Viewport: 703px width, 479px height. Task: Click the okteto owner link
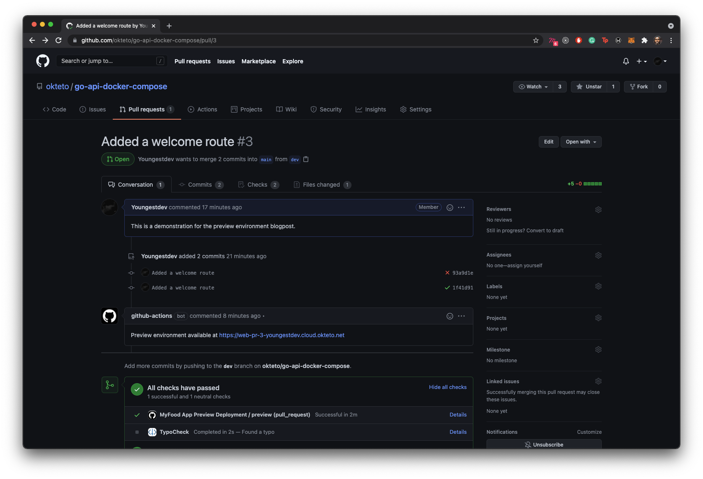coord(58,86)
